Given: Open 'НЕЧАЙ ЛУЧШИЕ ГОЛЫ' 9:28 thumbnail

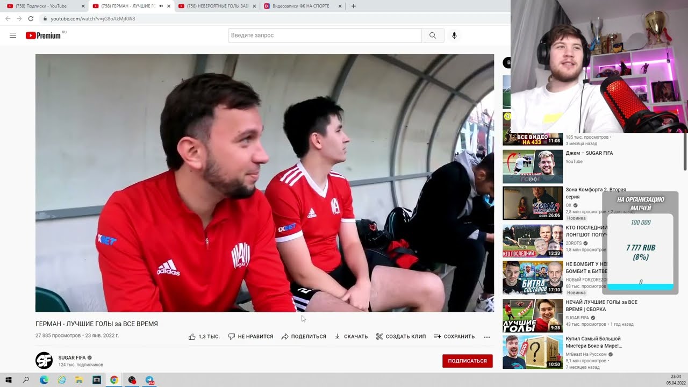Looking at the screenshot, I should pyautogui.click(x=533, y=315).
